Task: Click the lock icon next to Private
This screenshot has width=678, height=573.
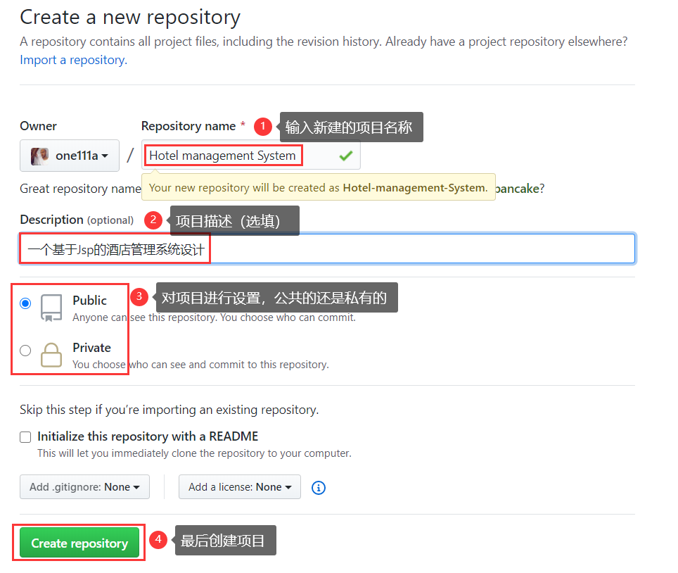Action: [51, 354]
